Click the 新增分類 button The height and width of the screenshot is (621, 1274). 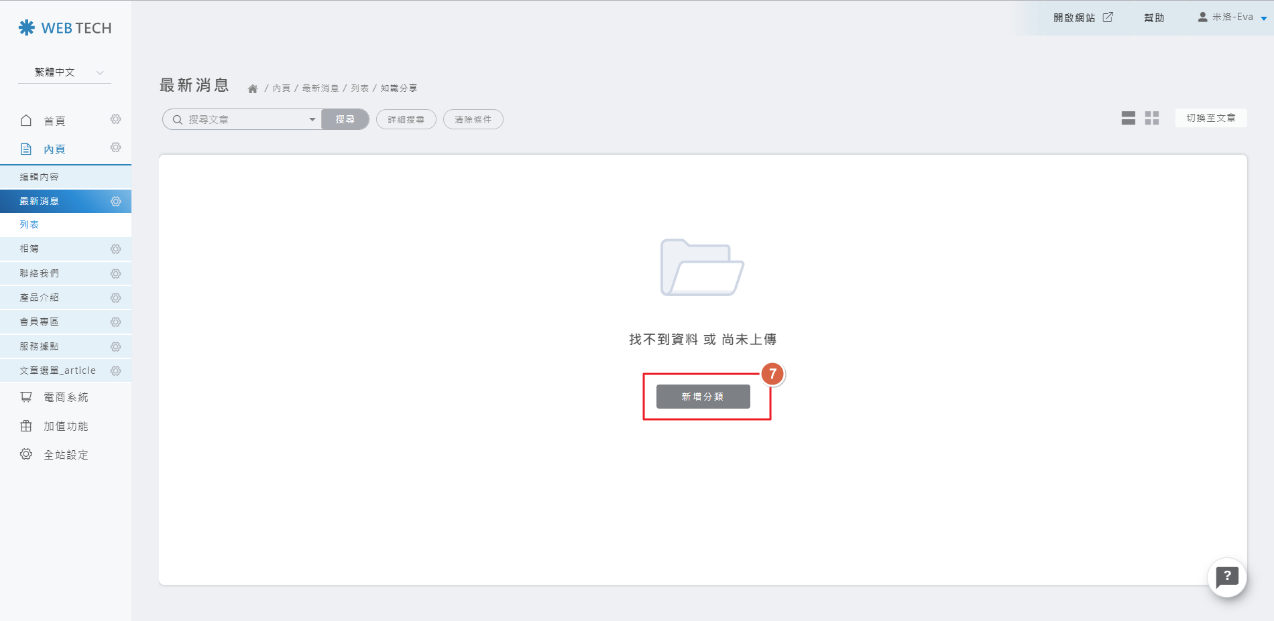point(703,397)
